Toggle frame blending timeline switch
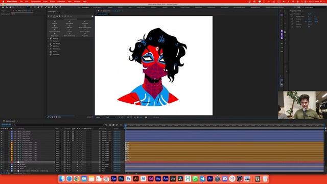This screenshot has height=184, width=327. click(113, 125)
